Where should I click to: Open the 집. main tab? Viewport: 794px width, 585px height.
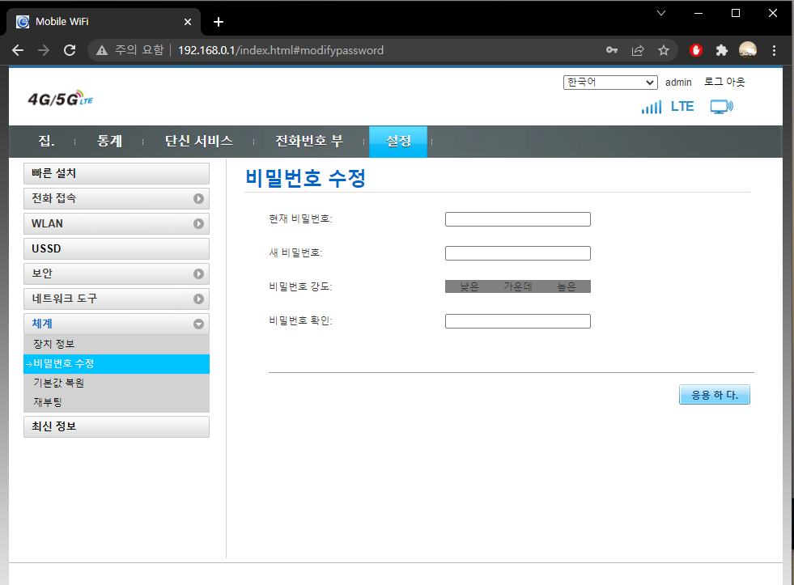(x=47, y=141)
